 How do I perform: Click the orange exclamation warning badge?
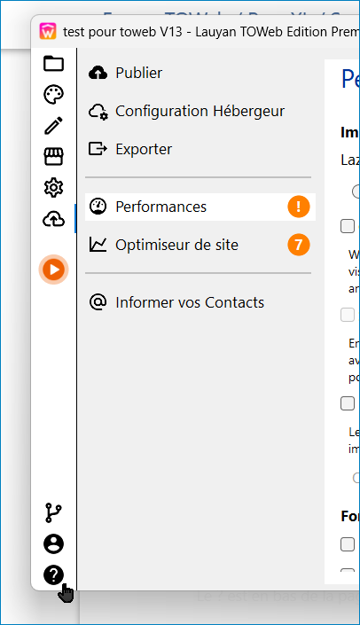coord(299,207)
